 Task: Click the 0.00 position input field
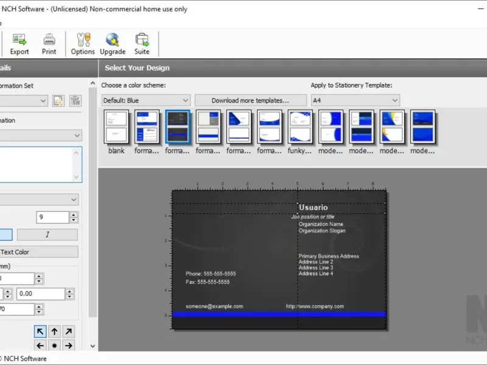coord(41,294)
